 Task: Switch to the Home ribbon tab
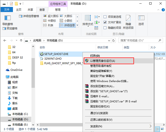click(x=19, y=10)
